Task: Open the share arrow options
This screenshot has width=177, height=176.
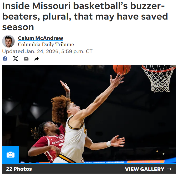Action: 36,59
